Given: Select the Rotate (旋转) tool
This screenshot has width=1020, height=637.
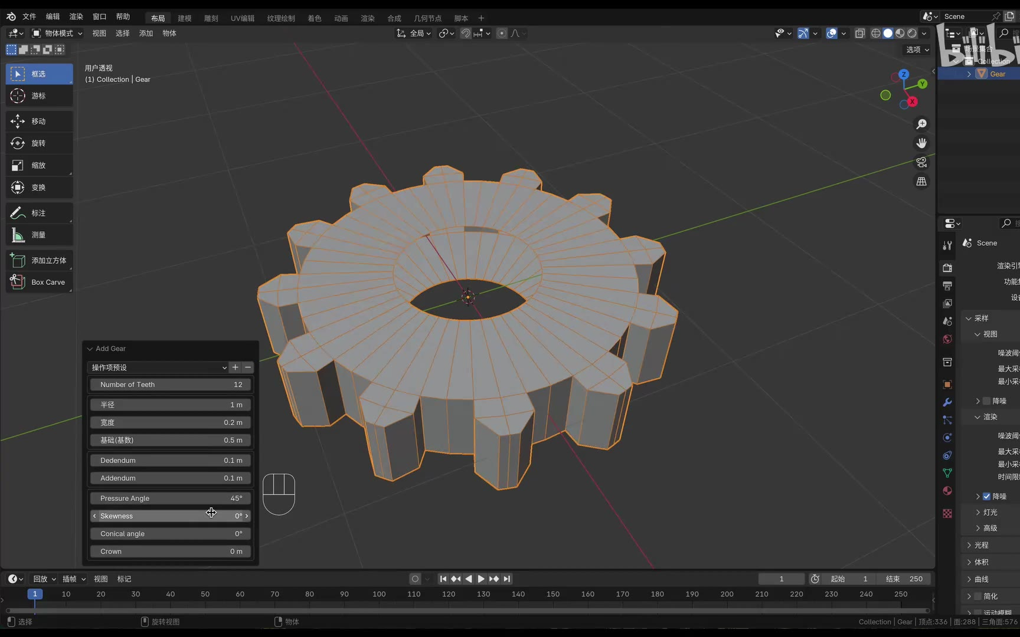Looking at the screenshot, I should 39,143.
